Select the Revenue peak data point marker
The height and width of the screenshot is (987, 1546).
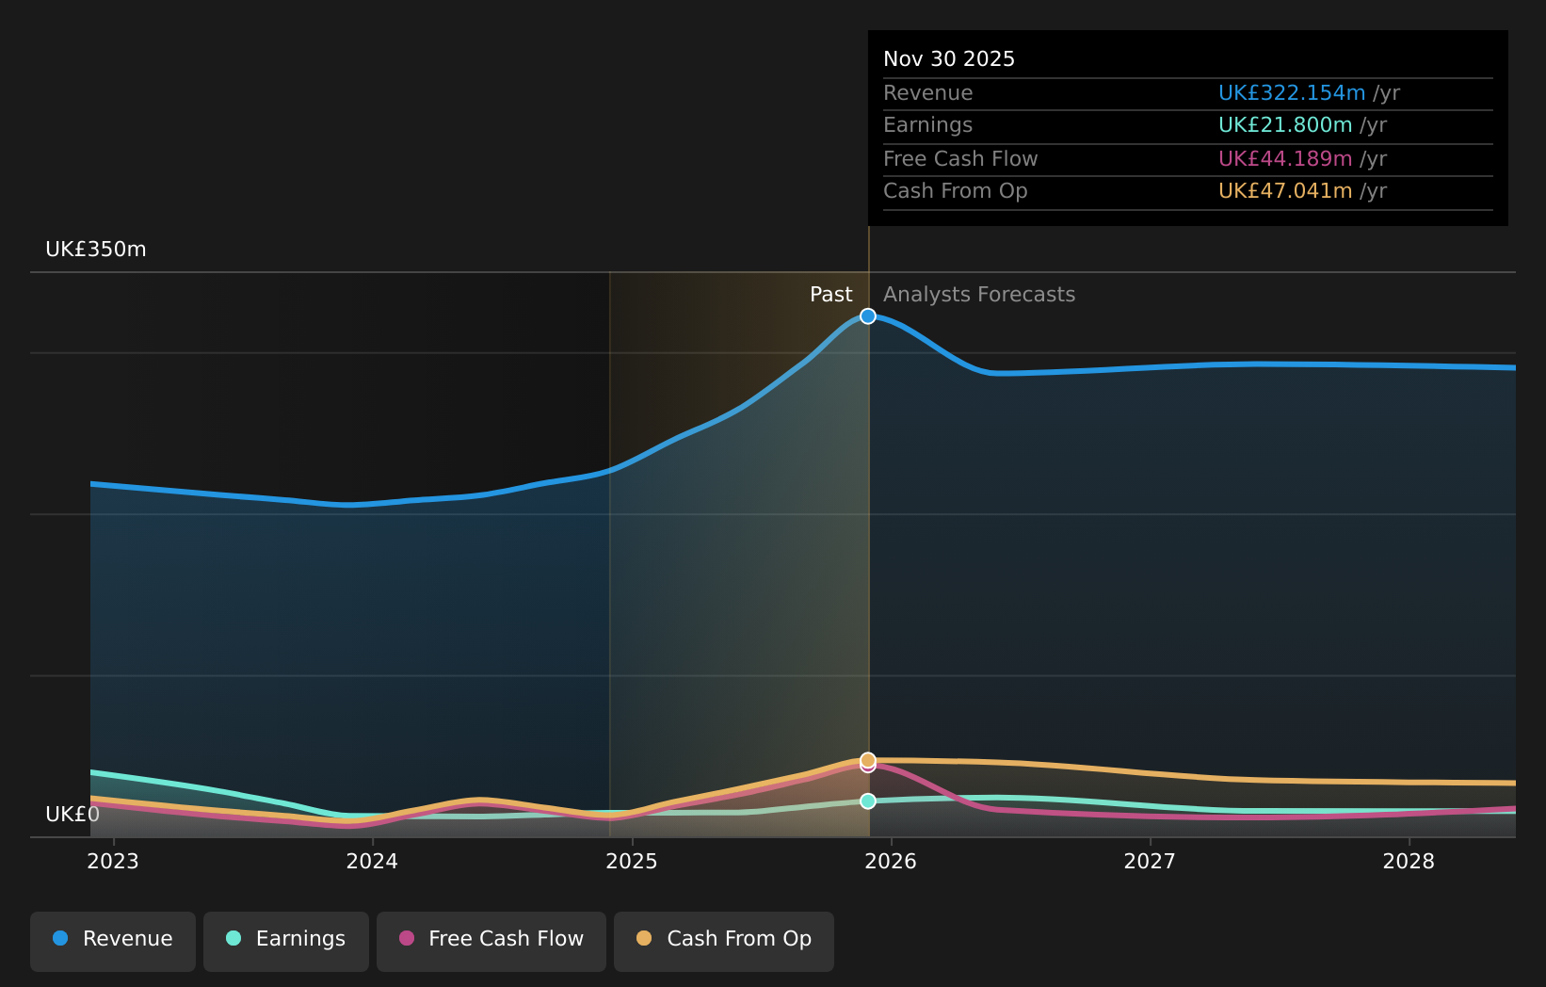[867, 316]
